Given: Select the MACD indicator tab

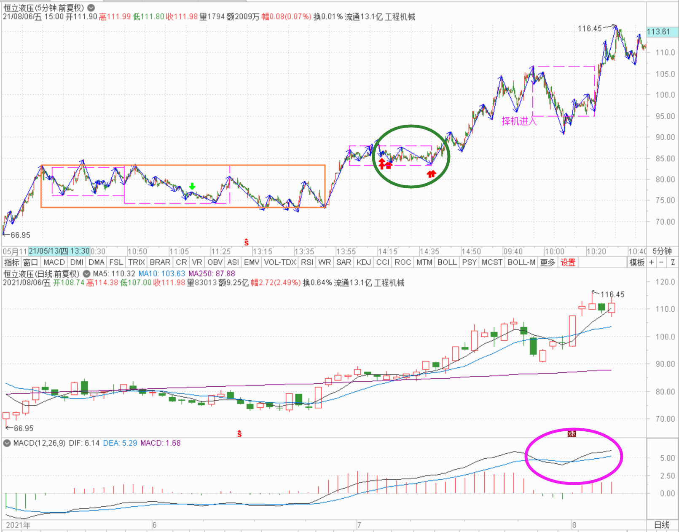Looking at the screenshot, I should (x=54, y=262).
